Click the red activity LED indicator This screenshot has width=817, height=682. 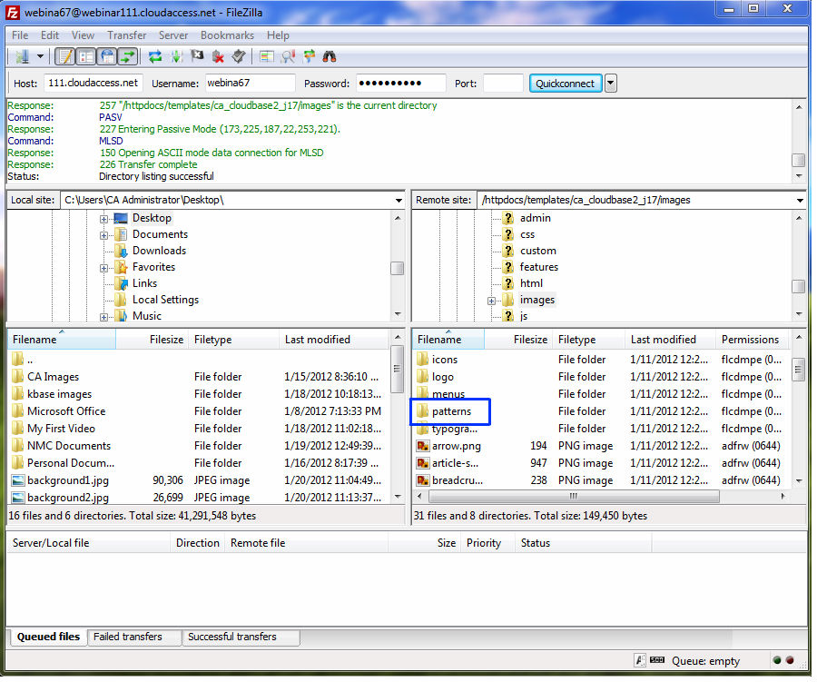click(x=790, y=660)
